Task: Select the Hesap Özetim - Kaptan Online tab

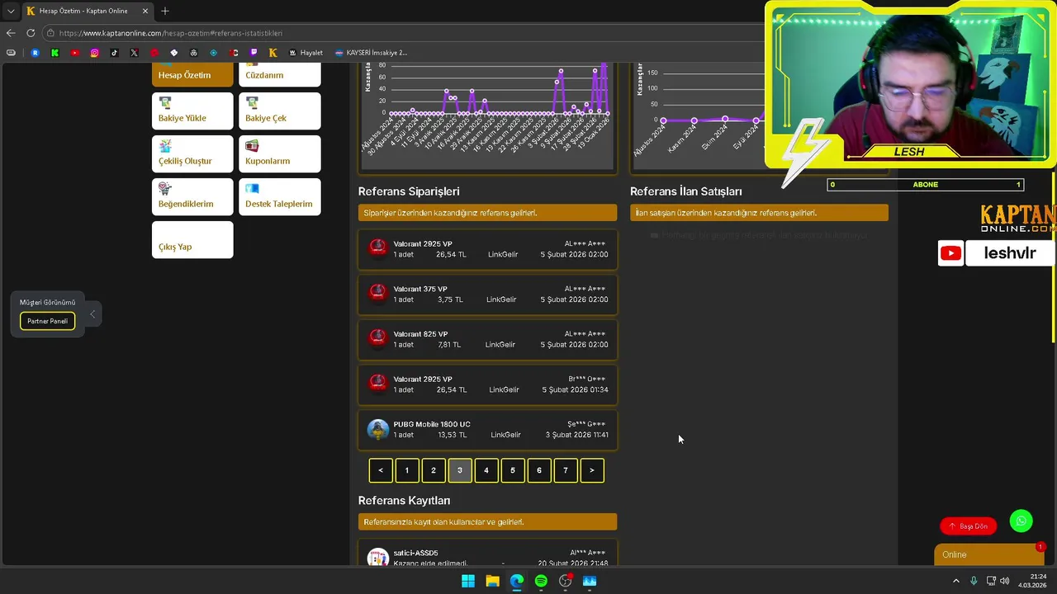Action: click(x=87, y=11)
